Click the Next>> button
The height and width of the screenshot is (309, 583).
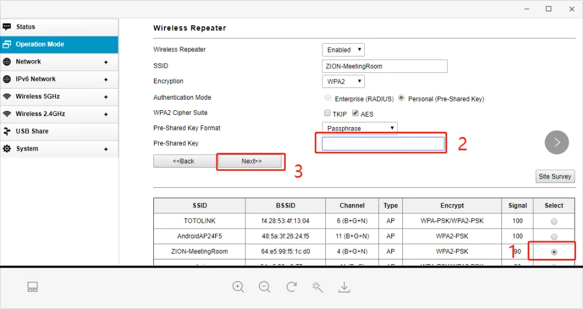click(x=251, y=161)
